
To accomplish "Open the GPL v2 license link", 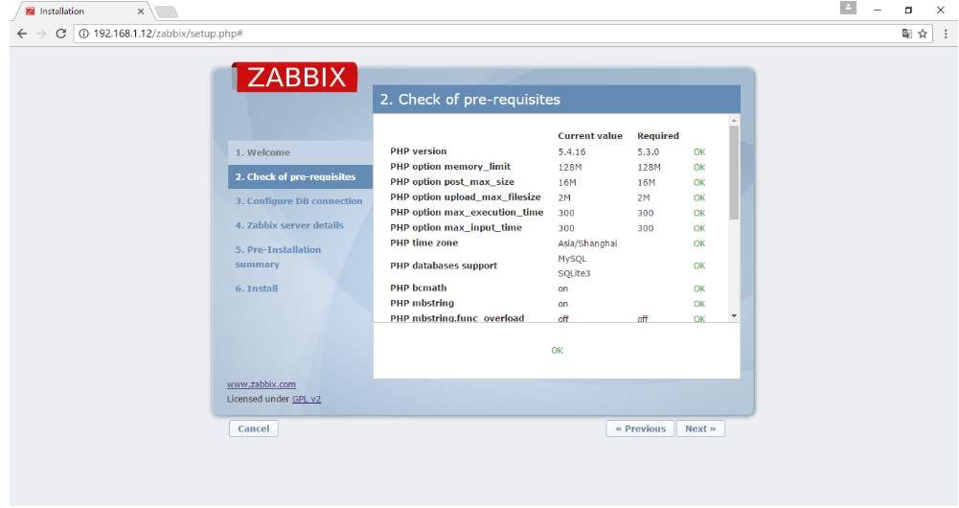I will point(307,399).
